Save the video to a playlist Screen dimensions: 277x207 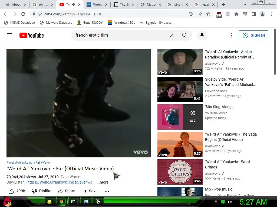[x=89, y=191]
